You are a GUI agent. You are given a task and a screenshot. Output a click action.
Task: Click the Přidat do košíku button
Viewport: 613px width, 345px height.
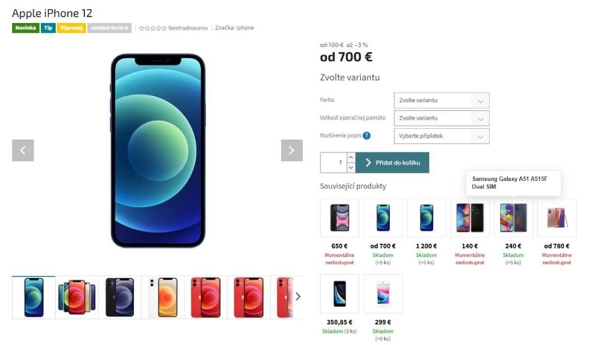point(392,163)
